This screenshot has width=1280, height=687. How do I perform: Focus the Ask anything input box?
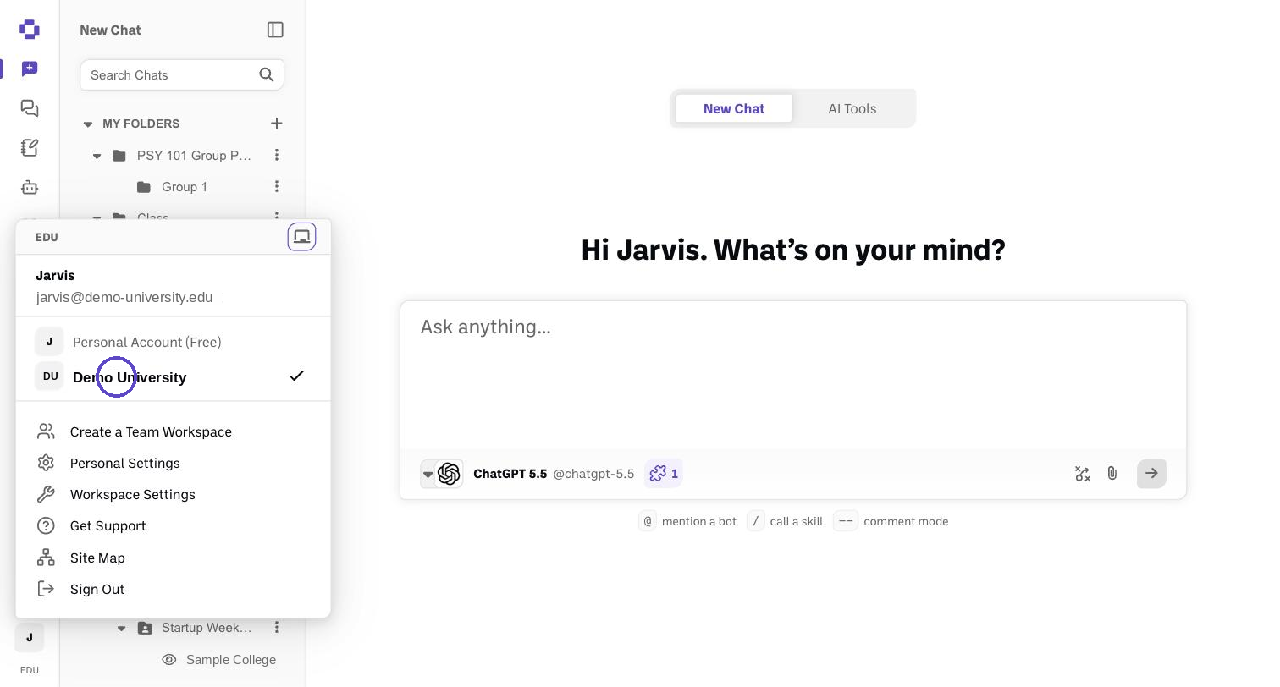793,375
